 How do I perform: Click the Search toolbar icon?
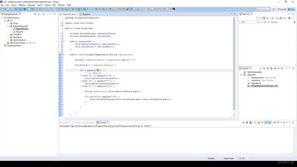(103, 9)
